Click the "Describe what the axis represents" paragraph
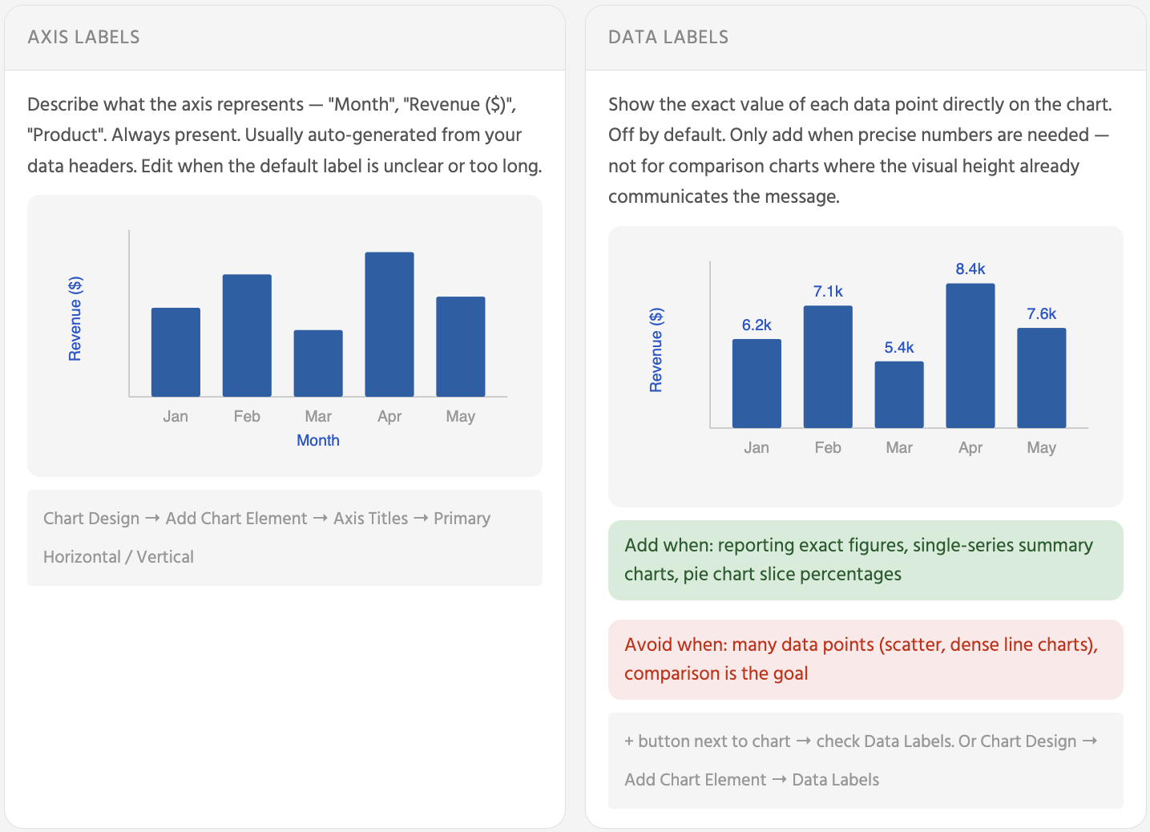The image size is (1150, 832). coord(284,135)
